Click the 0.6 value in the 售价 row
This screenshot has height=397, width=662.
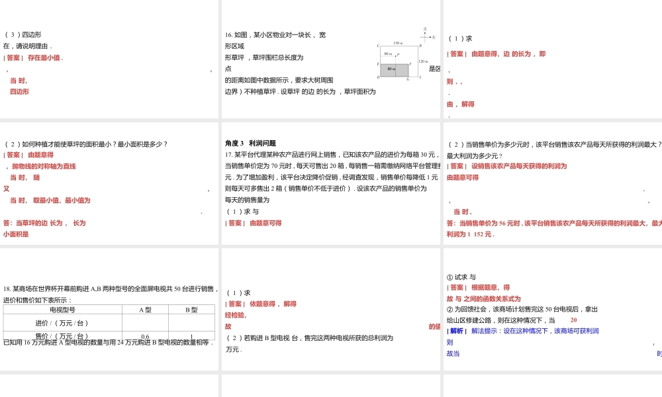(x=145, y=336)
